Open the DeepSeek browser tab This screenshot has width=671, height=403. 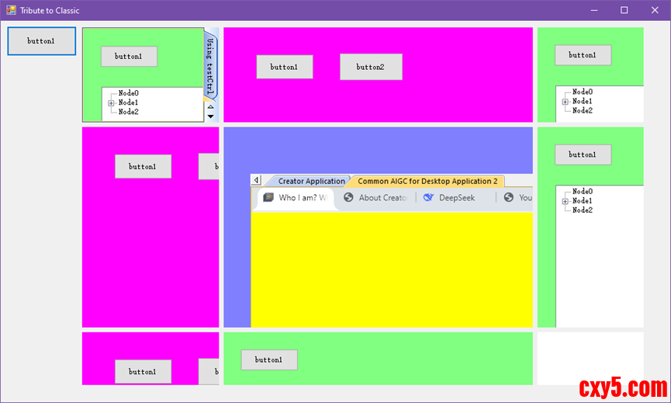point(458,197)
